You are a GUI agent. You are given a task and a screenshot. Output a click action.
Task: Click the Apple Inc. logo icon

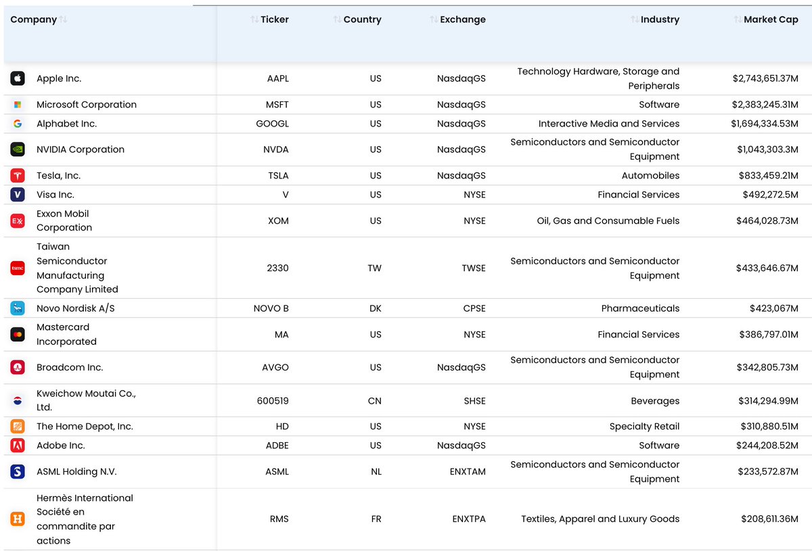(18, 78)
